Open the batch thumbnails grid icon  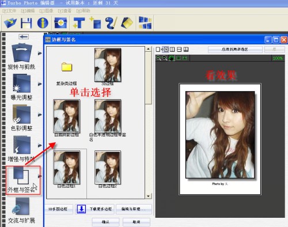click(x=145, y=22)
